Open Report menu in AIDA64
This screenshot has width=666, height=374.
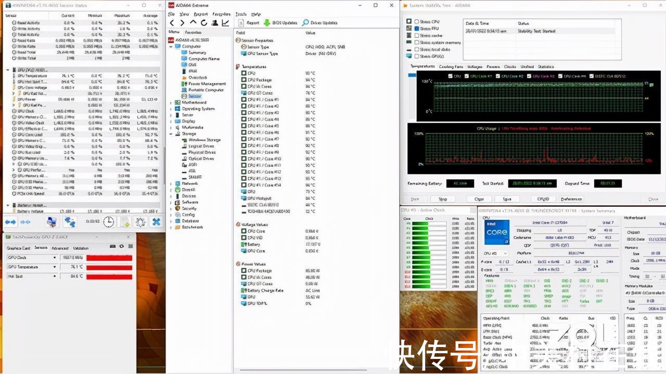click(x=200, y=15)
